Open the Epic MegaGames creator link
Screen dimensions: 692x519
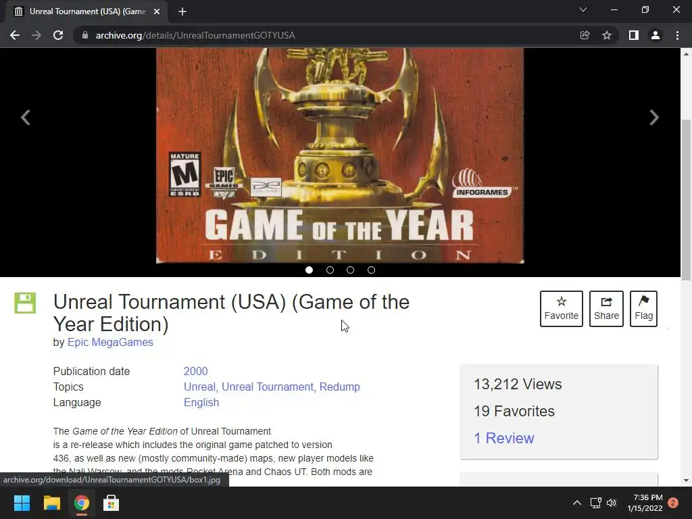click(x=110, y=342)
